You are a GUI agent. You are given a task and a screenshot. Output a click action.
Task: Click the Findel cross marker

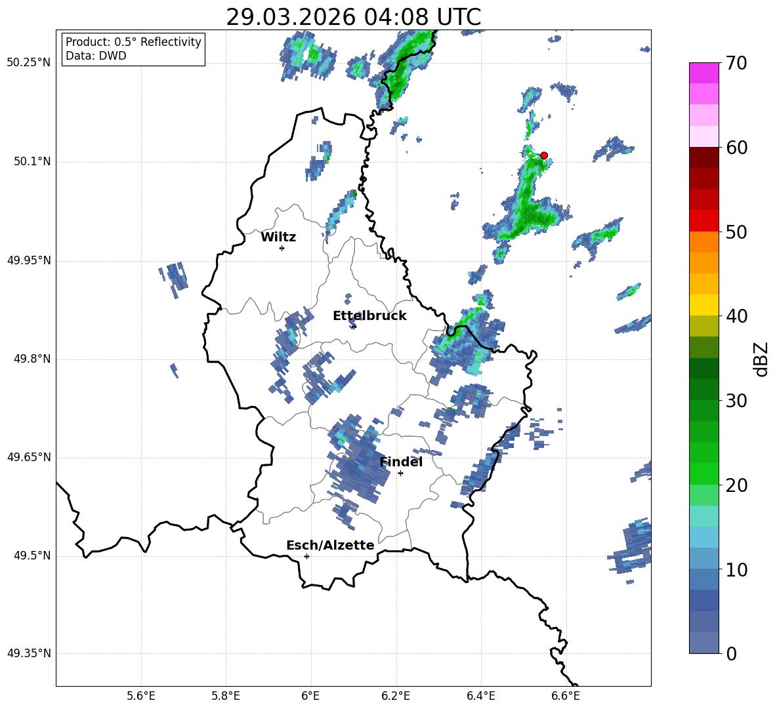click(400, 474)
